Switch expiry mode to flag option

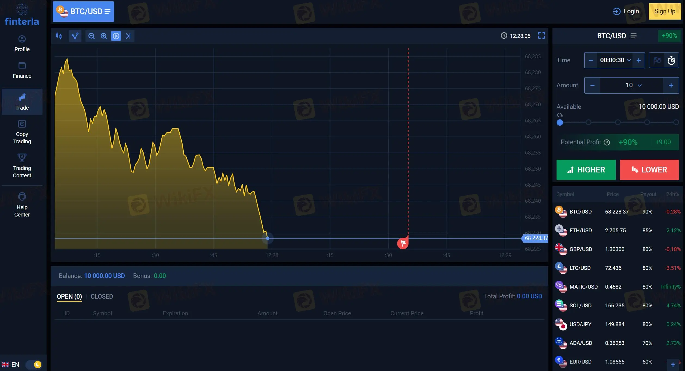(x=657, y=60)
